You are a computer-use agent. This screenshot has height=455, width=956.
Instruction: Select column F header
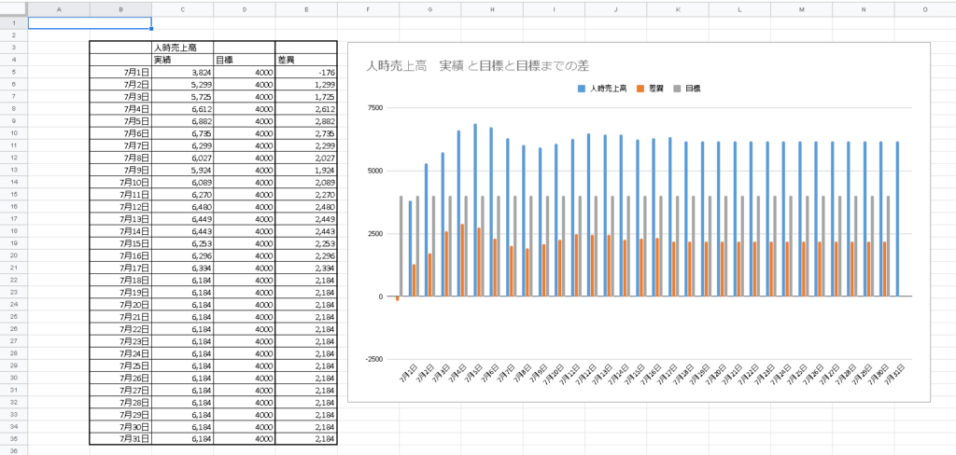(x=368, y=9)
